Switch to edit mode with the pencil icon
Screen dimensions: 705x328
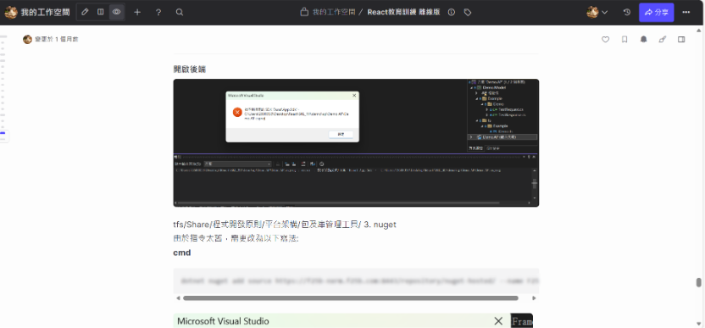click(85, 12)
